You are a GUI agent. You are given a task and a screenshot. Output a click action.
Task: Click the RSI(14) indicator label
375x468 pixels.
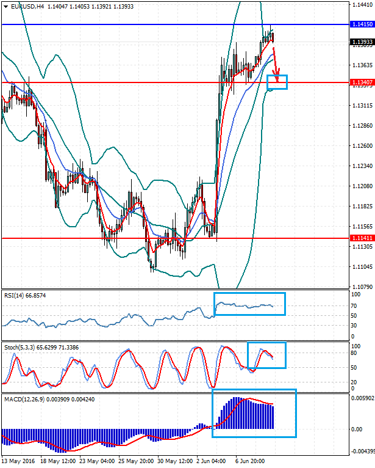point(17,296)
